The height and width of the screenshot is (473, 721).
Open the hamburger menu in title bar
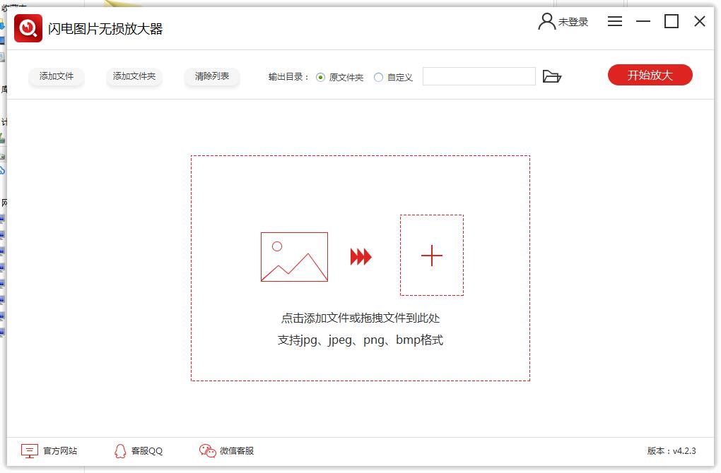click(x=614, y=21)
